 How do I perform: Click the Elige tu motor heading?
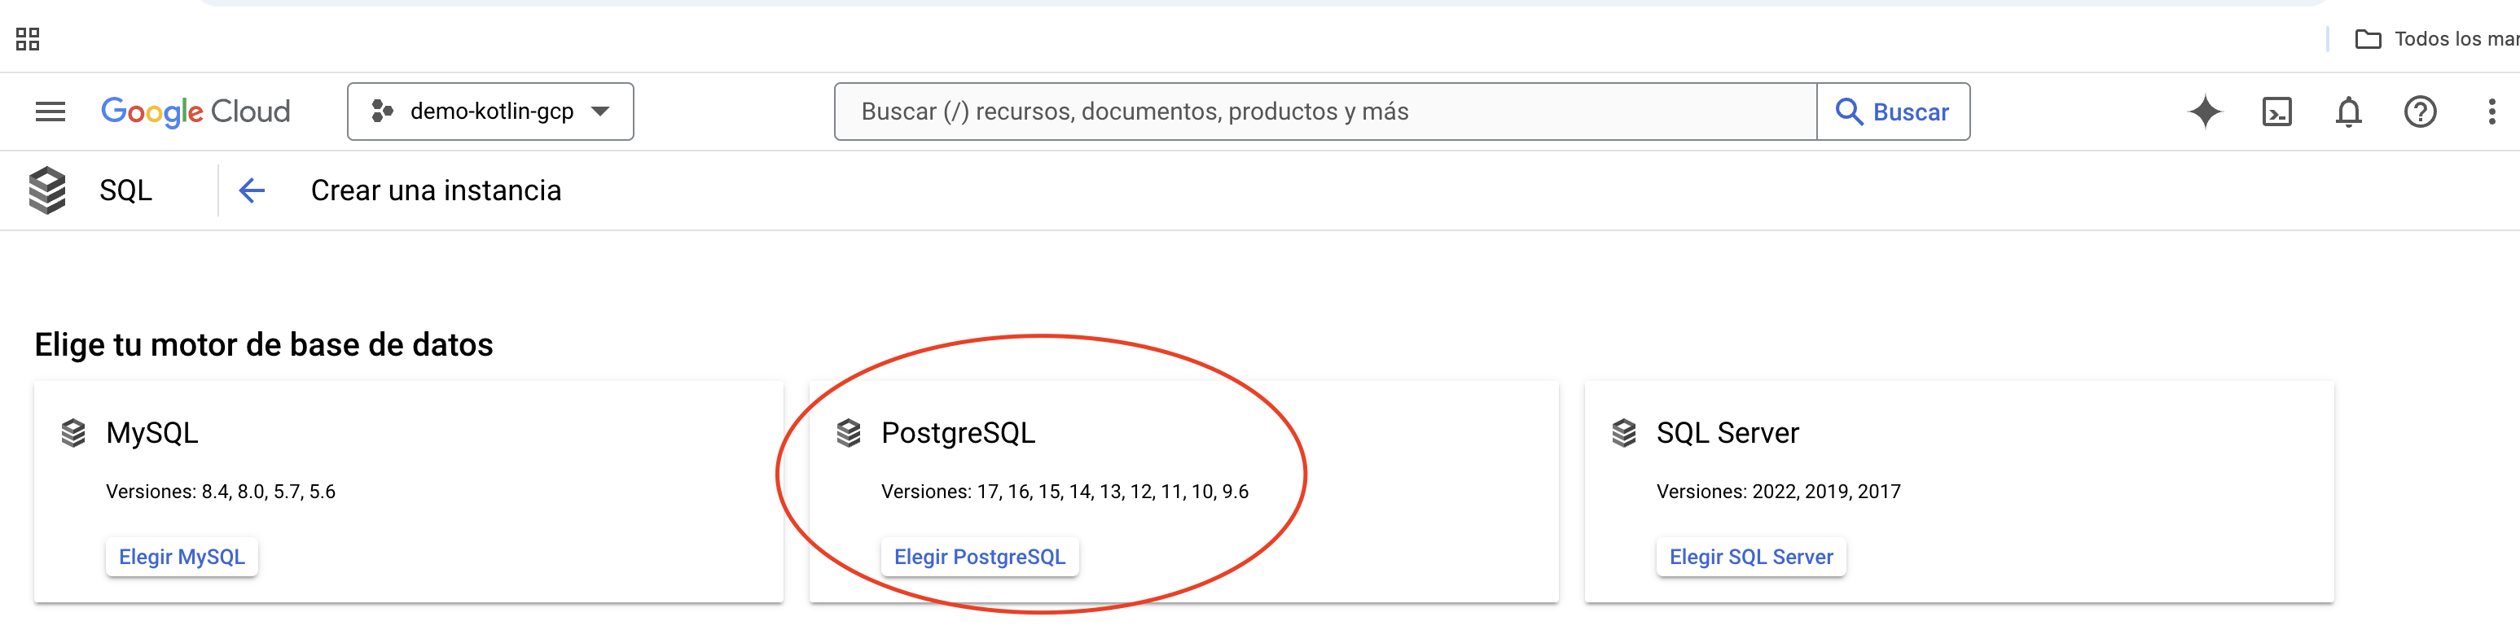(264, 344)
